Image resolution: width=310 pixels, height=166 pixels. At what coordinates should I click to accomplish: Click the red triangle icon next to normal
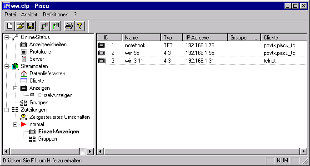pyautogui.click(x=24, y=124)
